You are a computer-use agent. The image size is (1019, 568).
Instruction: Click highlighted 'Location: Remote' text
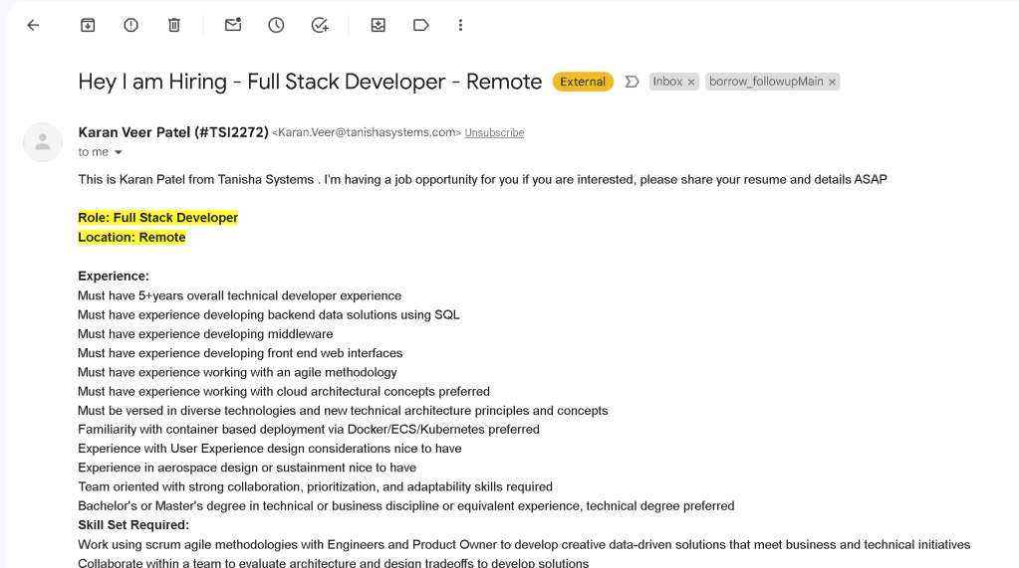click(131, 238)
